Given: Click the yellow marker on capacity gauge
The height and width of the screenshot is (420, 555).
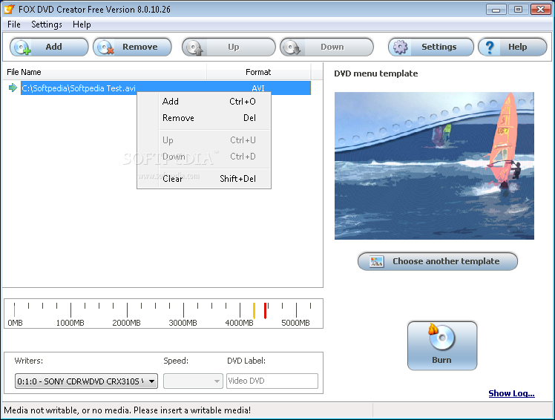Looking at the screenshot, I should click(x=254, y=311).
